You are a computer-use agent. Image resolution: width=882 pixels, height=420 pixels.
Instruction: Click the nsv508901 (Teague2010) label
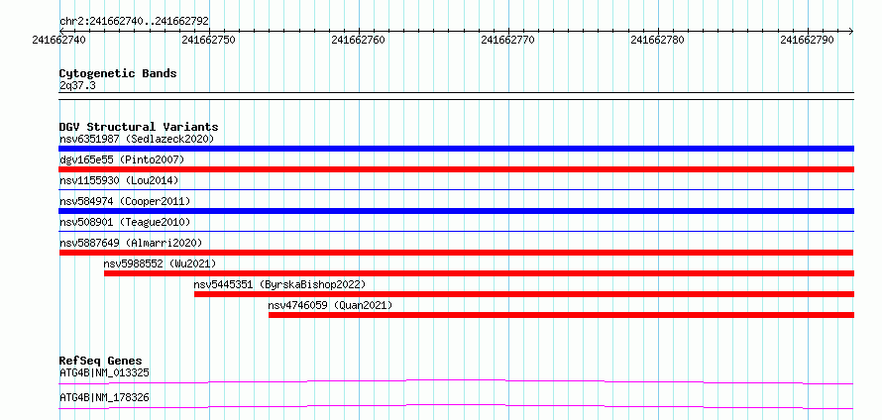click(125, 222)
